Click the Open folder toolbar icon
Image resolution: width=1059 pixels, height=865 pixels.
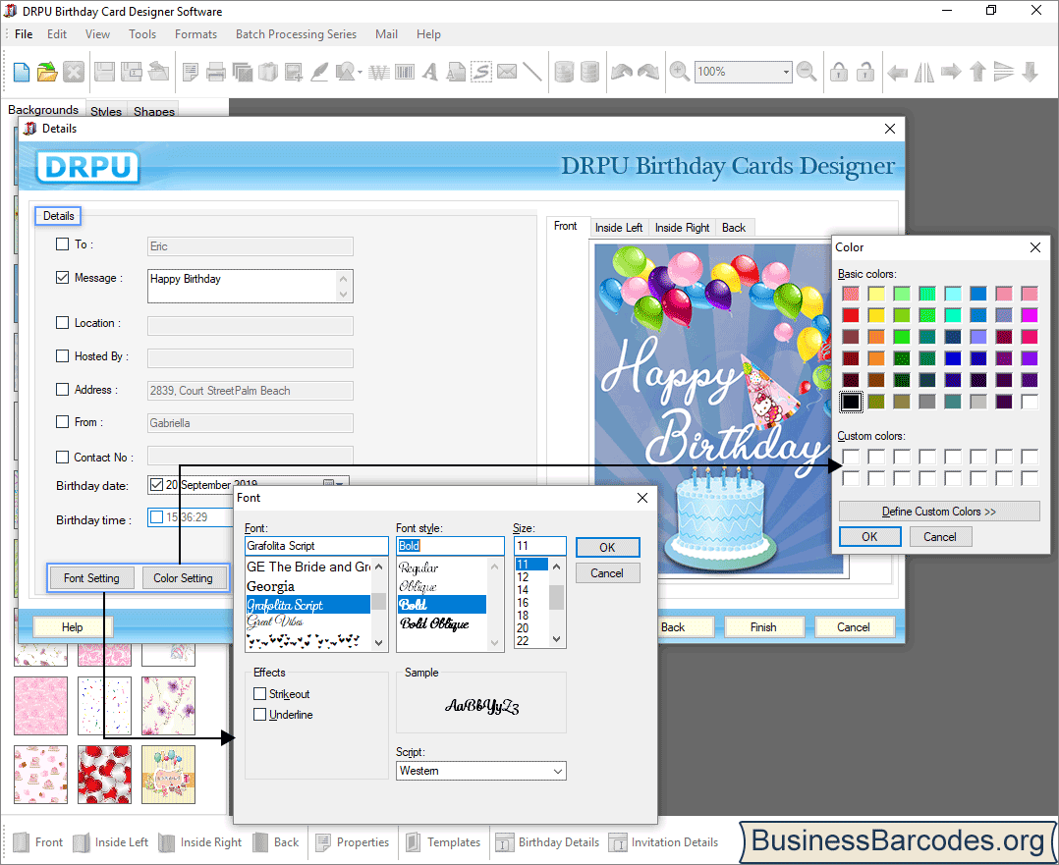(47, 72)
